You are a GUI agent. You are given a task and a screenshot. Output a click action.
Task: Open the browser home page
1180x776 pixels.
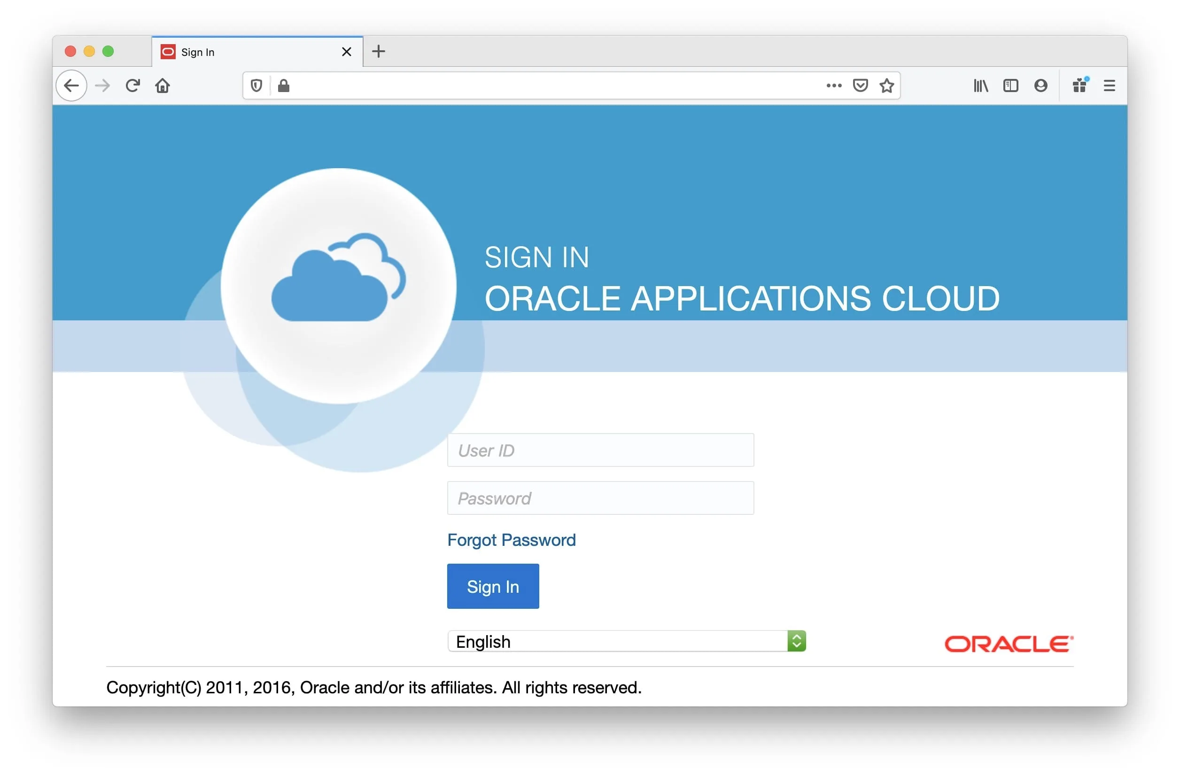pyautogui.click(x=163, y=86)
